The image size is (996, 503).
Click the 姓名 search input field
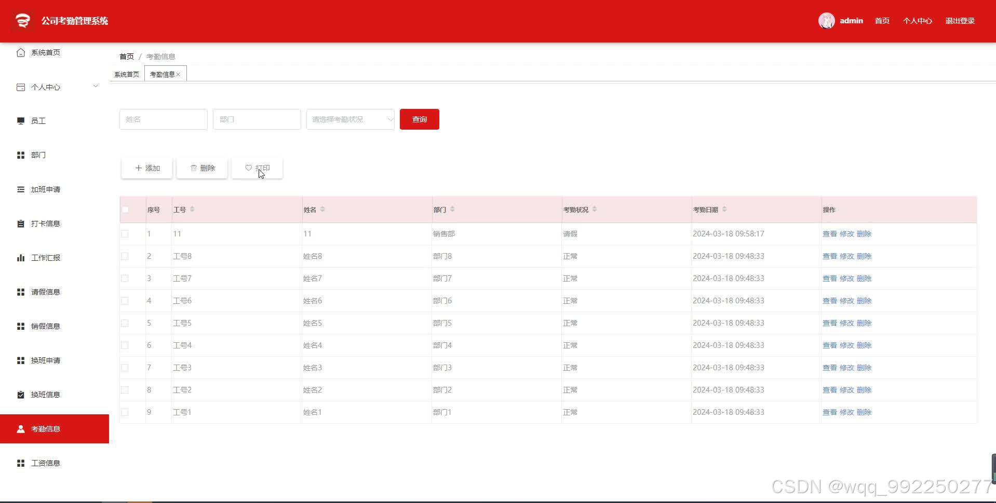(x=164, y=119)
